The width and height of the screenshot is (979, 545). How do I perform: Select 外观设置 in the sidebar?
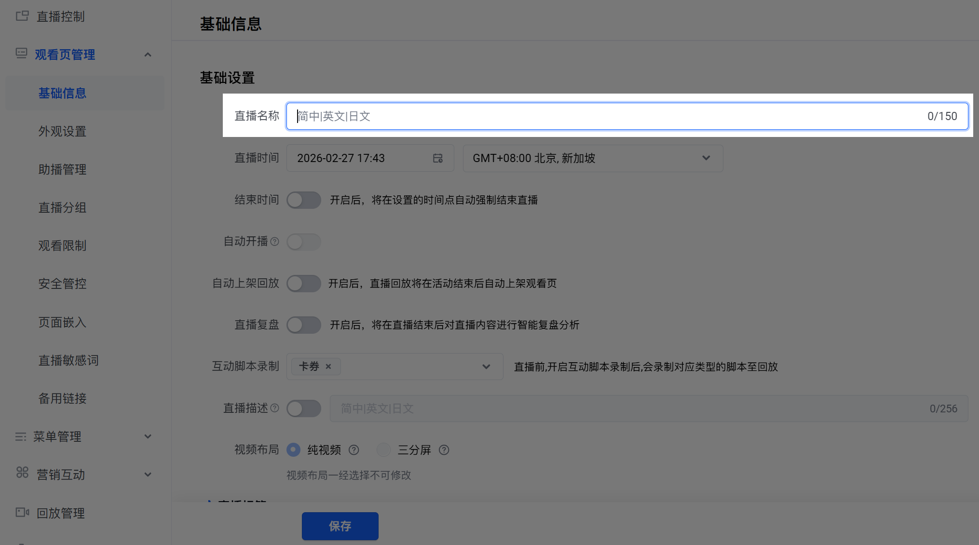point(62,131)
